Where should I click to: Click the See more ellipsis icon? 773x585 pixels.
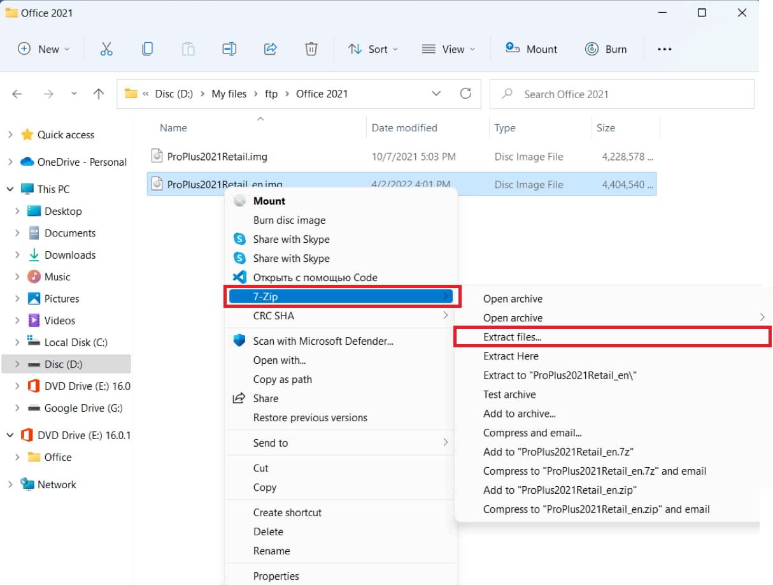[x=664, y=49]
